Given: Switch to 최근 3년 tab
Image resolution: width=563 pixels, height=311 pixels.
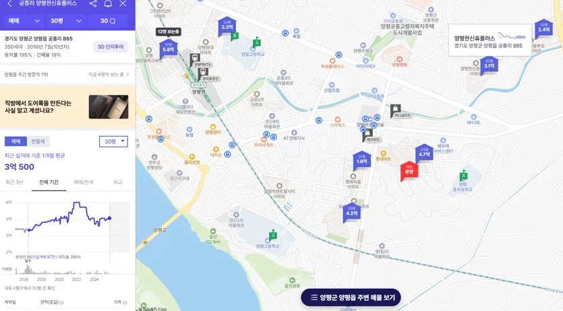Looking at the screenshot, I should coord(14,182).
